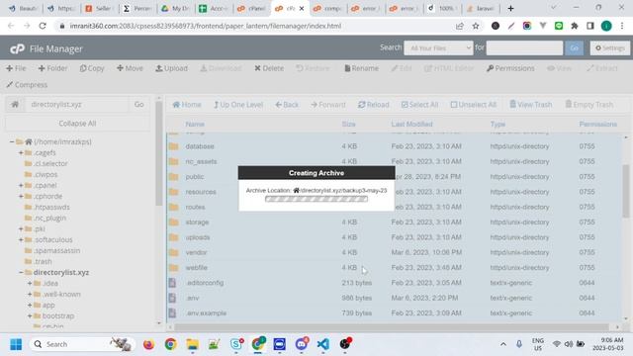This screenshot has height=356, width=633.
Task: Click the Creating Archive progress bar
Action: [x=316, y=199]
